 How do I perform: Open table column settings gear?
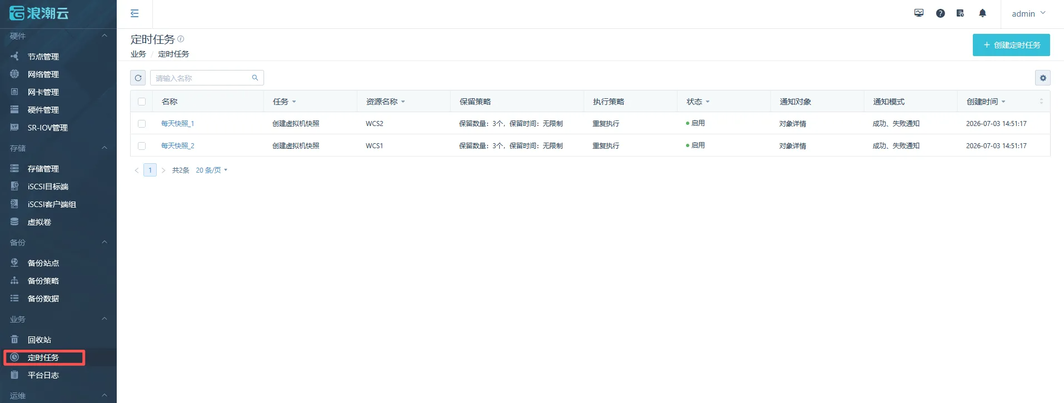pyautogui.click(x=1042, y=78)
